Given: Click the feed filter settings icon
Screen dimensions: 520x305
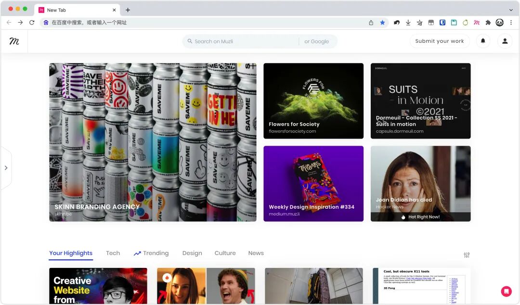Looking at the screenshot, I should [x=467, y=255].
